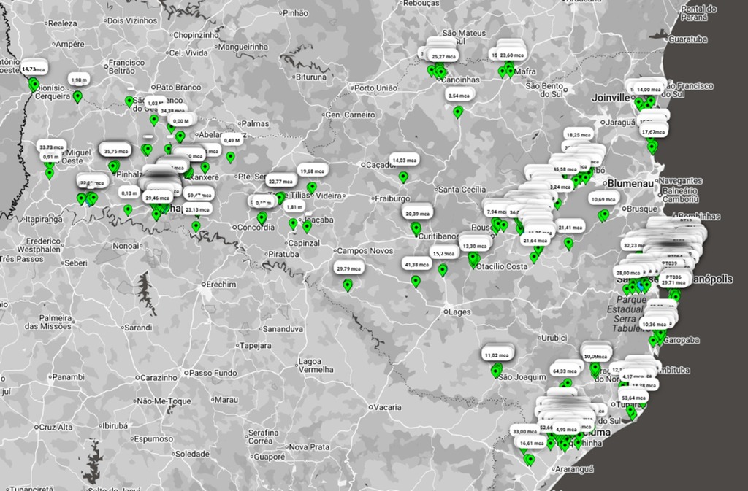This screenshot has width=748, height=491.
Task: Select the pin under the 41,38 mca label
Action: pos(416,281)
